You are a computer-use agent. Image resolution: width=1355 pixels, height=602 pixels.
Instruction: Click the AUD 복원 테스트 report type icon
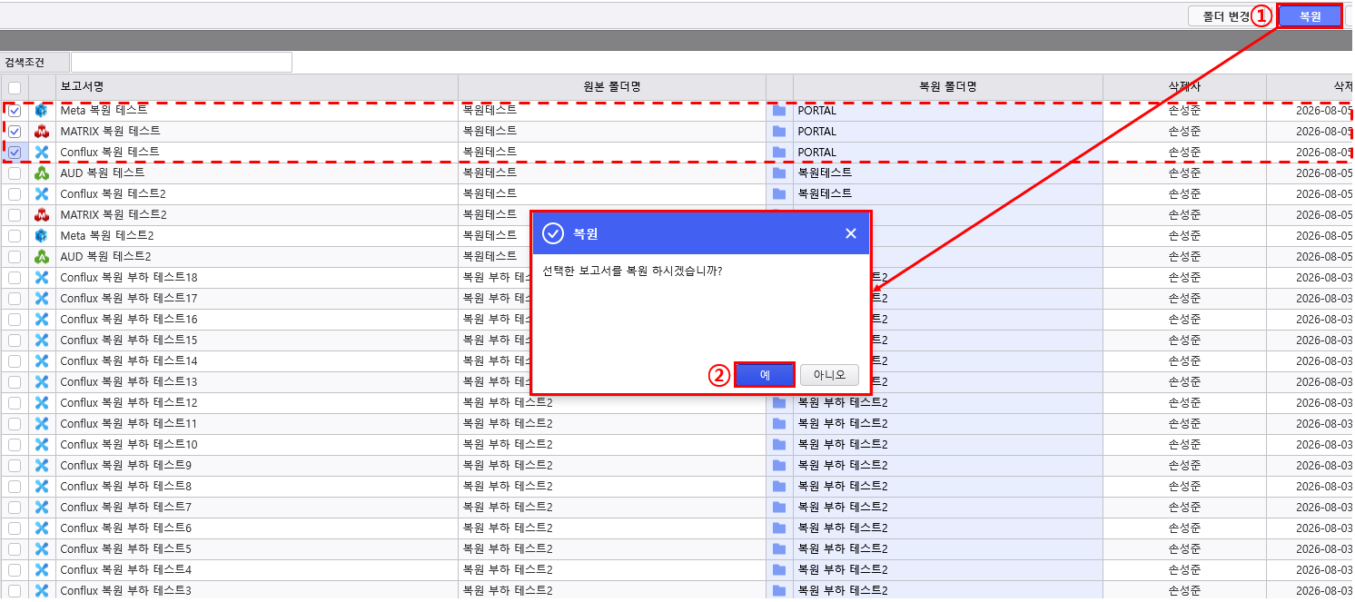[x=41, y=173]
